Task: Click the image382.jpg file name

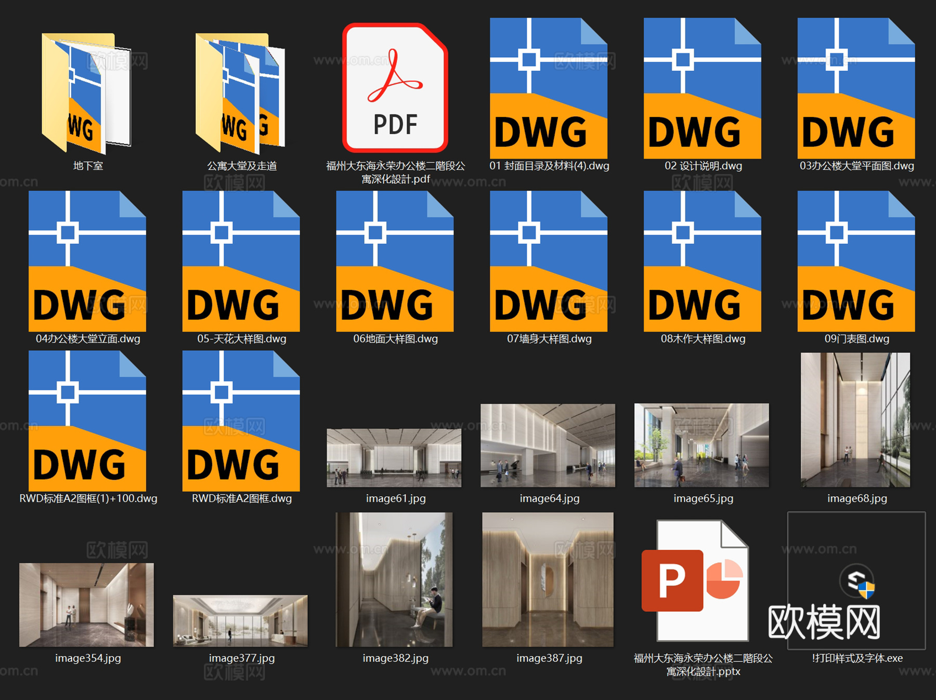Action: tap(396, 658)
